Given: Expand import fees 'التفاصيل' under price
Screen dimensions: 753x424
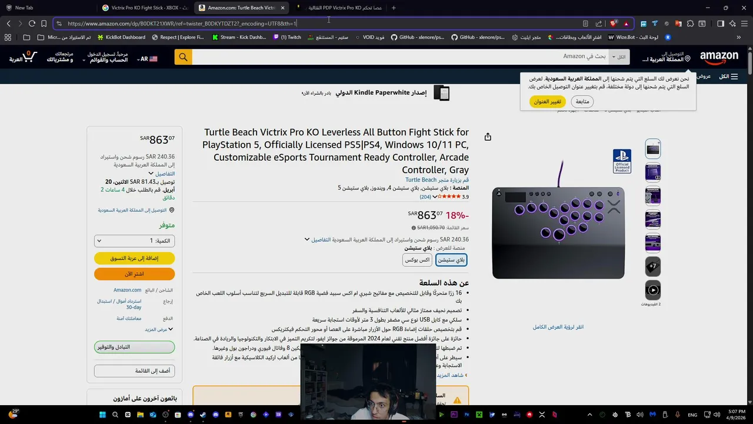Looking at the screenshot, I should pyautogui.click(x=318, y=240).
